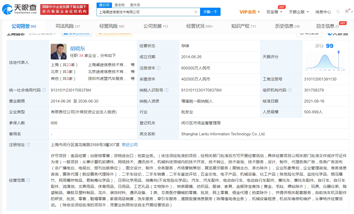
Task: Click the 天眼一下 search button
Action: (x=210, y=12)
